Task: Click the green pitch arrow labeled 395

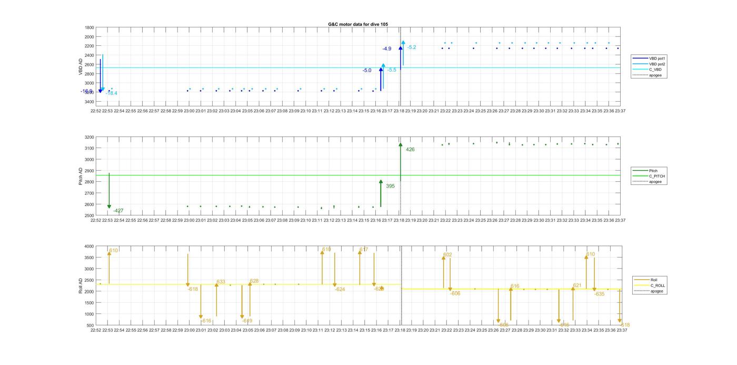Action: pyautogui.click(x=381, y=193)
